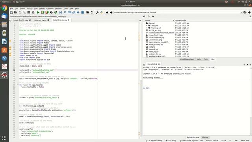Viewport: 252px width, 142px height.
Task: Maximize the current pane
Action: coord(87,12)
